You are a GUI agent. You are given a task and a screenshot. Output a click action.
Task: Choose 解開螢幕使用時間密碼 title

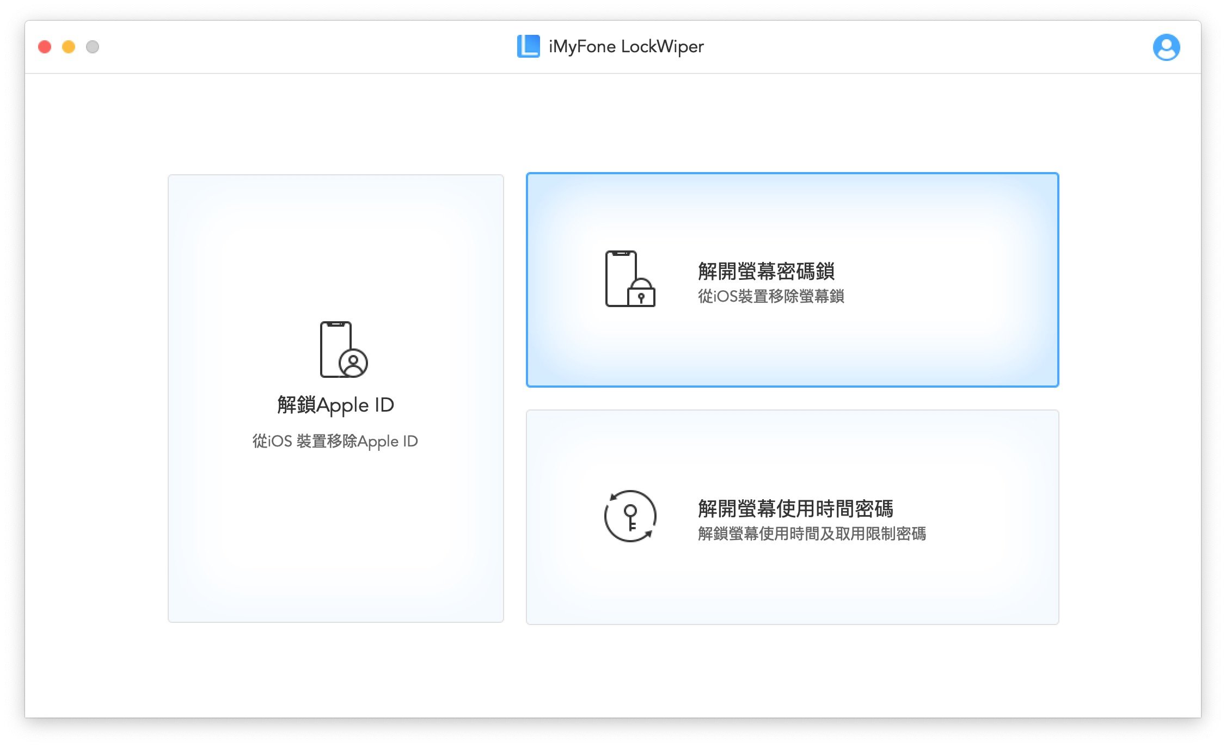point(795,509)
